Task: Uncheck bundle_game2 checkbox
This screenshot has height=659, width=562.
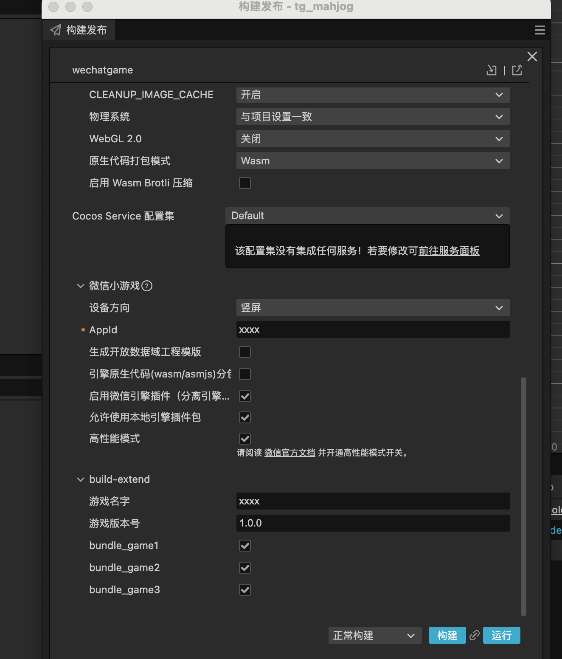Action: click(245, 568)
